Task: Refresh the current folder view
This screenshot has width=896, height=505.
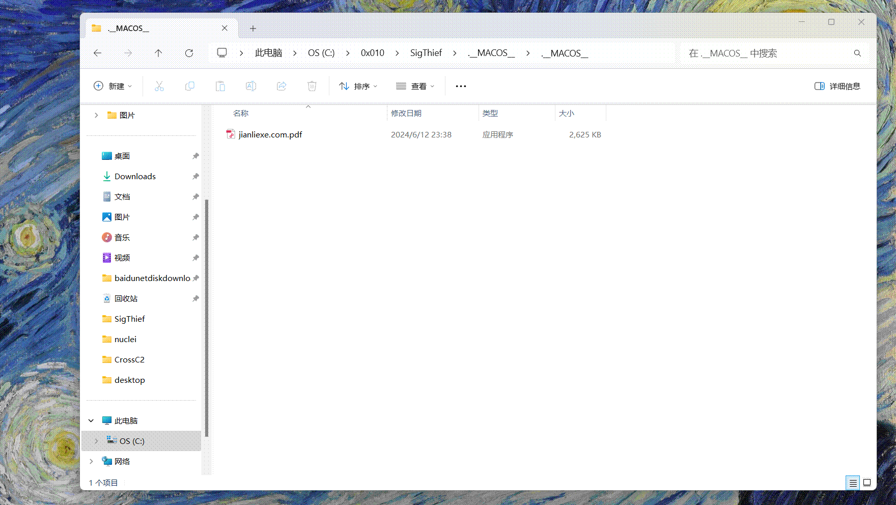Action: pyautogui.click(x=189, y=53)
